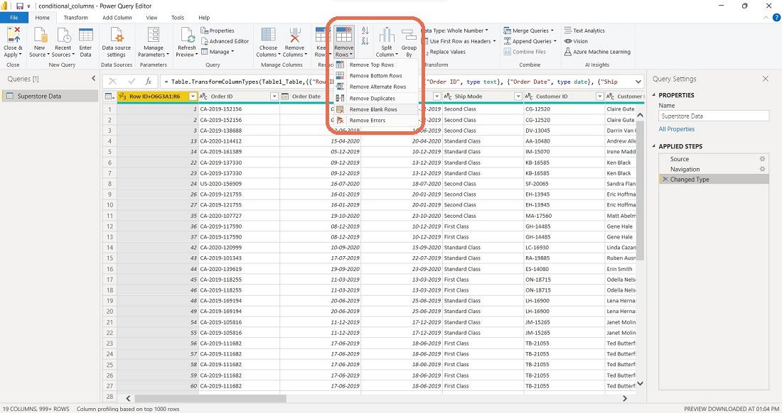Screen dimensions: 782x413
Task: Open the Manage dropdown
Action: [218, 52]
